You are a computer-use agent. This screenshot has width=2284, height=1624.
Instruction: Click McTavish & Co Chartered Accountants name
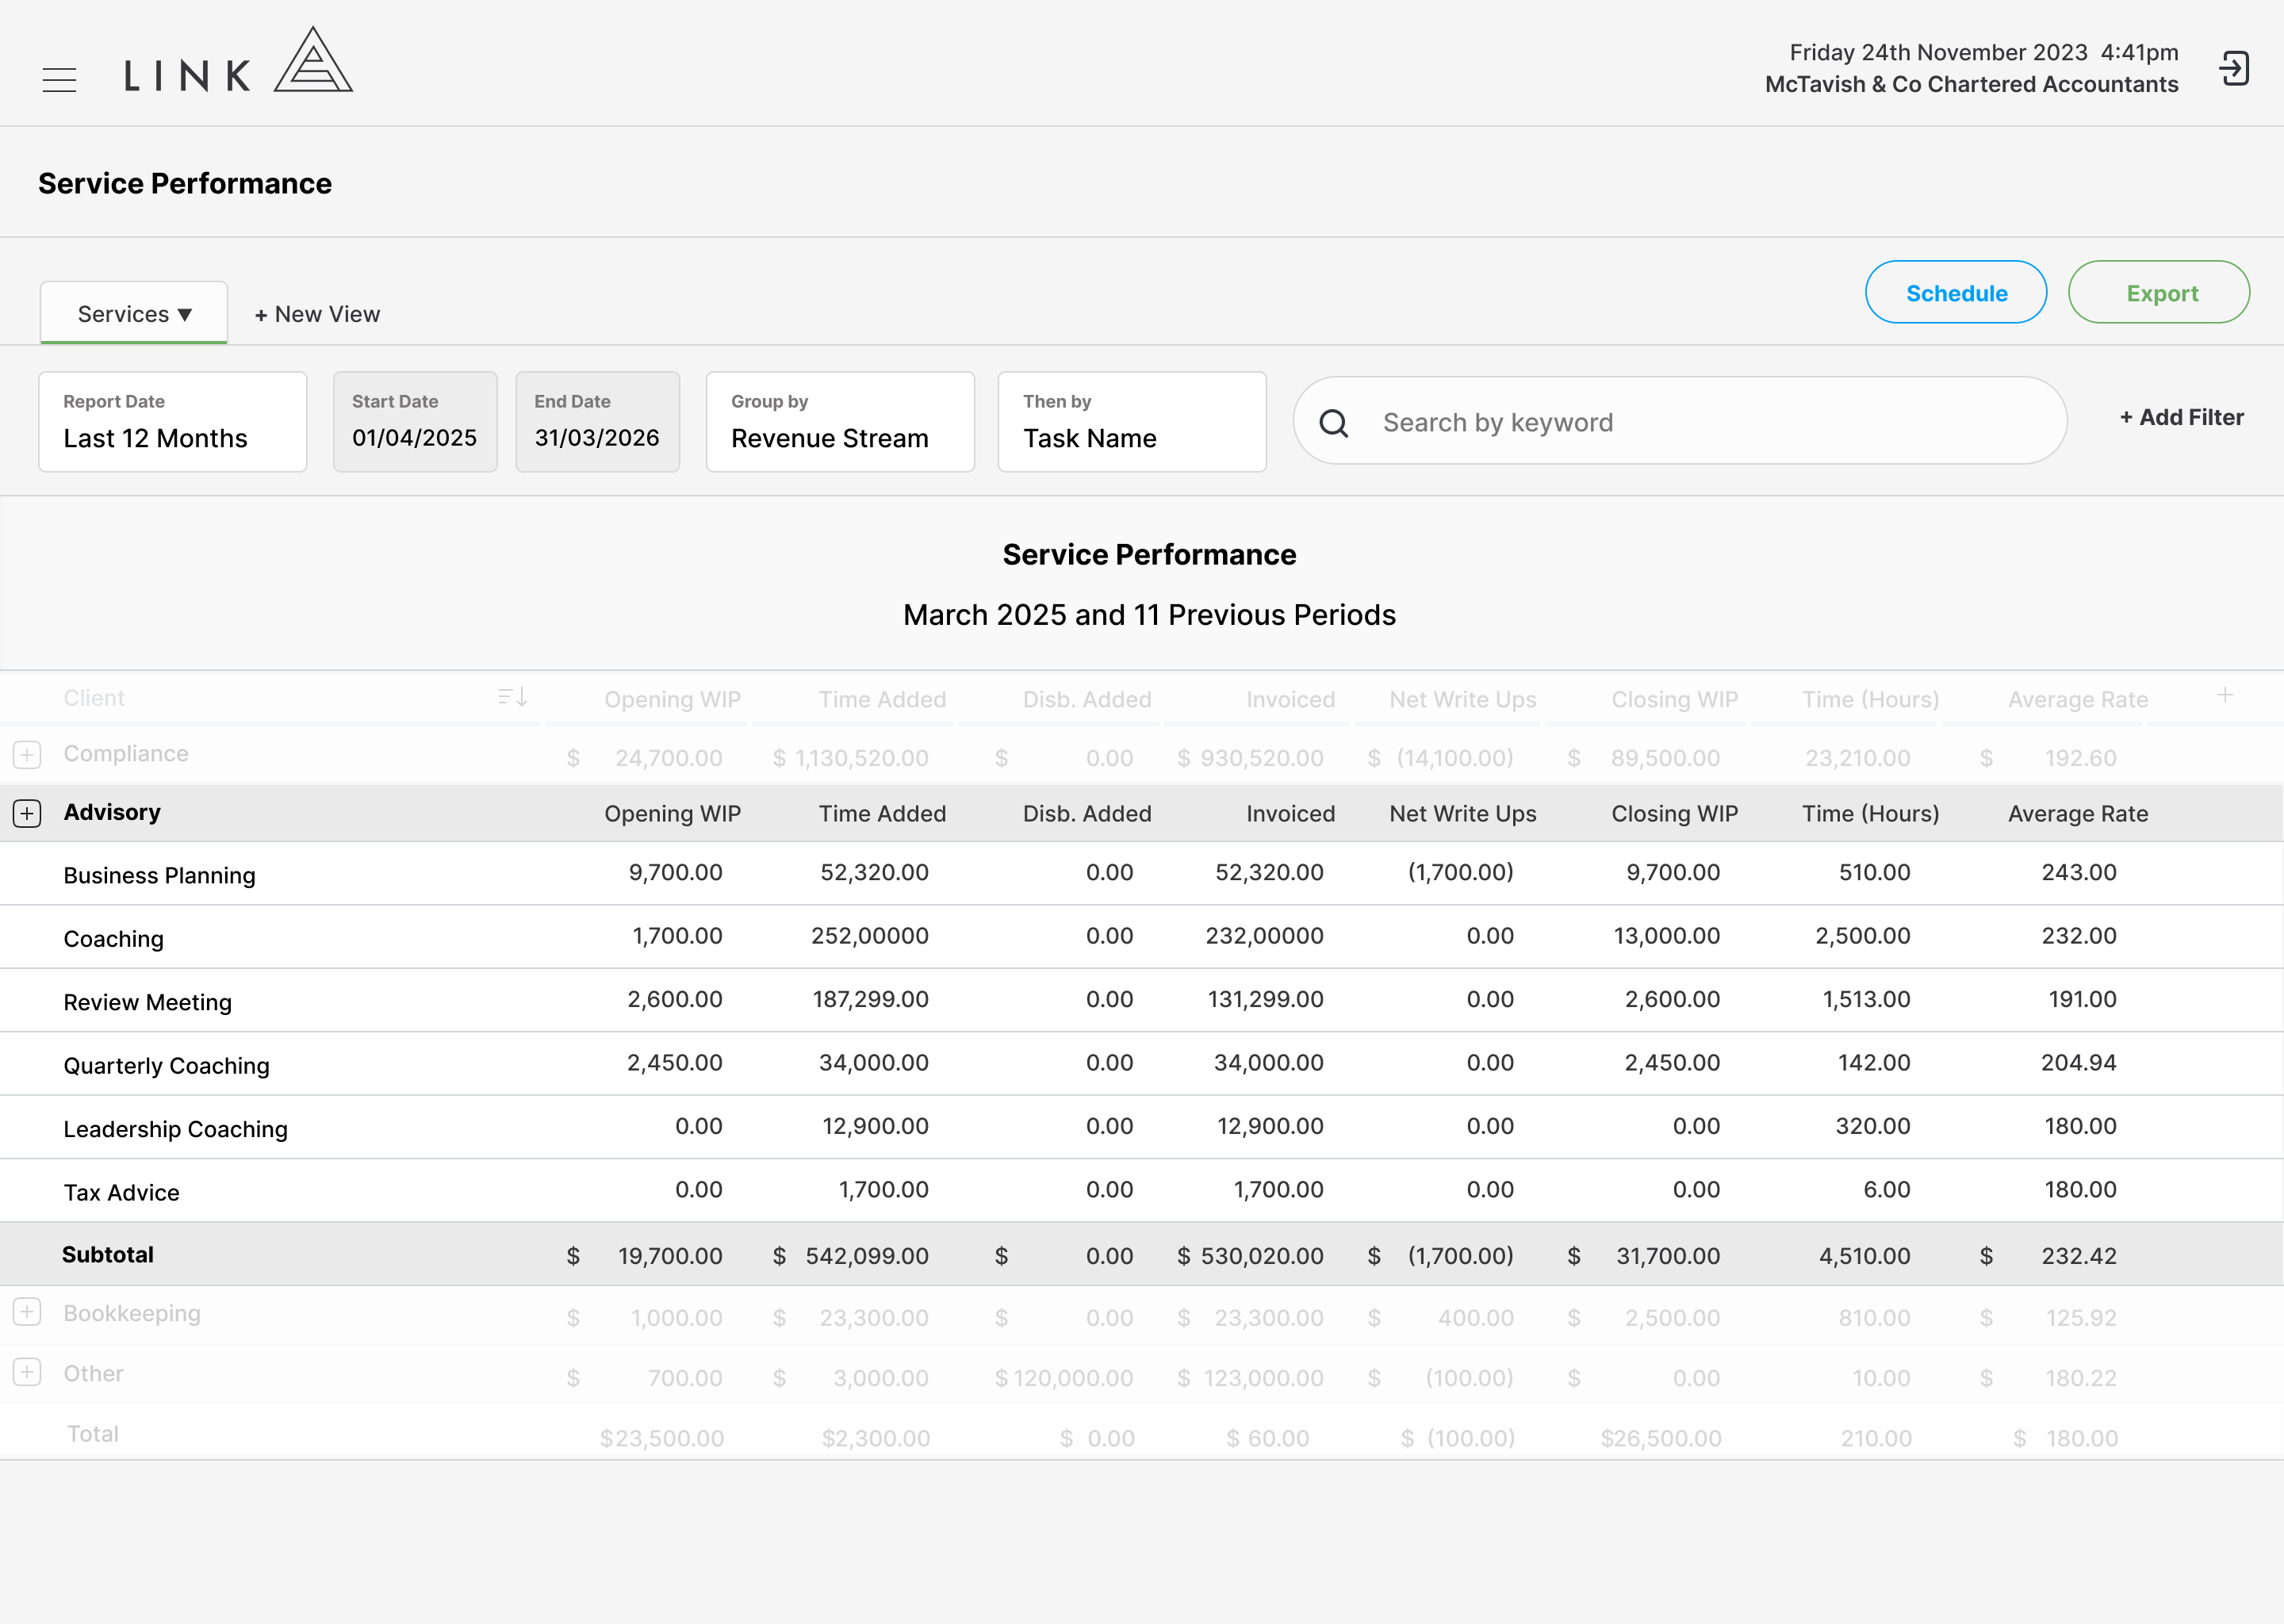(x=1971, y=84)
